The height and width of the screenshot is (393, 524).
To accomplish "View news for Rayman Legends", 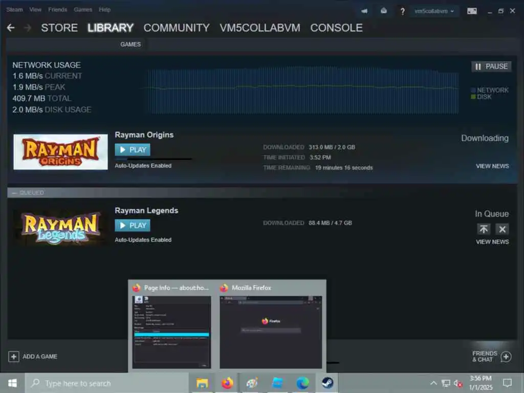I will tap(492, 242).
